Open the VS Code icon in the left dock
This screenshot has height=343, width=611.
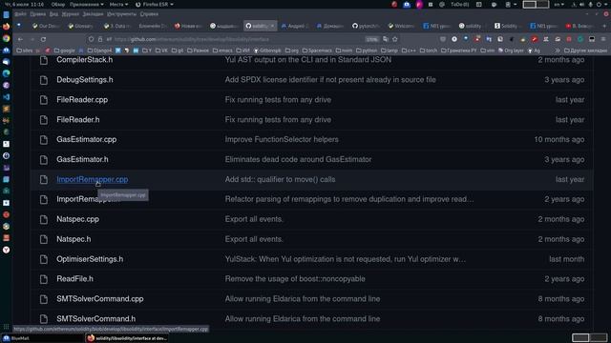7,97
